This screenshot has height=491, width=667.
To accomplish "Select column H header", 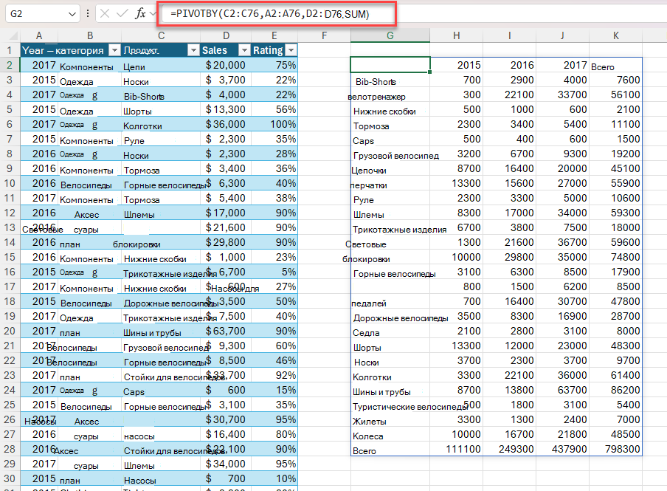I will coord(457,35).
